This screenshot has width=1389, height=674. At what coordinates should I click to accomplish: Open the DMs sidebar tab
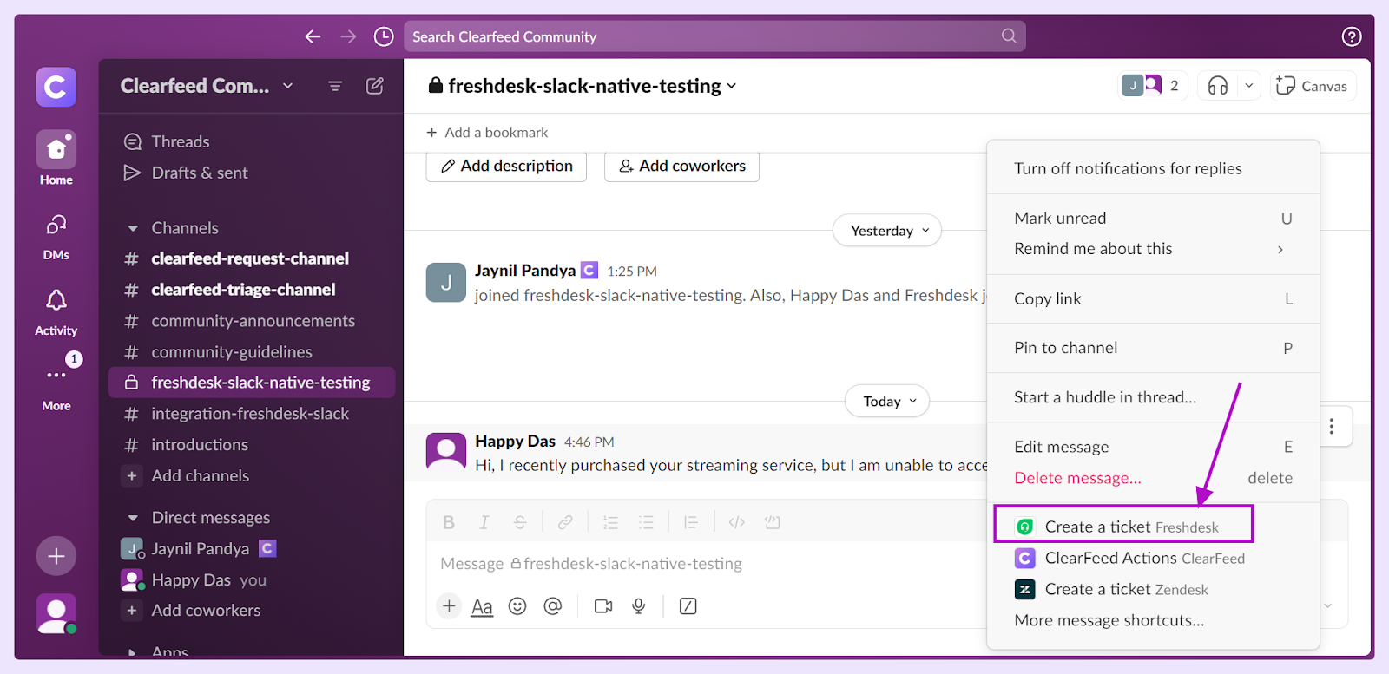coord(56,237)
